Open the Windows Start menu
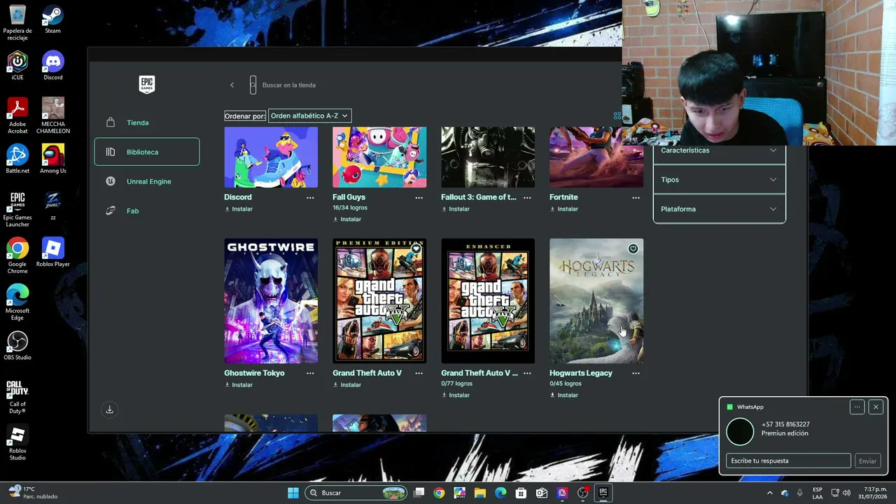Screen dimensions: 896x504 tap(293, 493)
